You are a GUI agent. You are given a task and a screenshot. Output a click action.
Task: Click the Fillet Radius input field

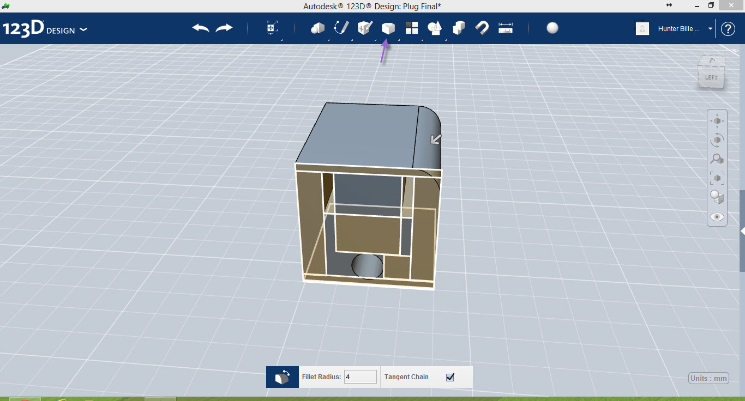tap(361, 377)
